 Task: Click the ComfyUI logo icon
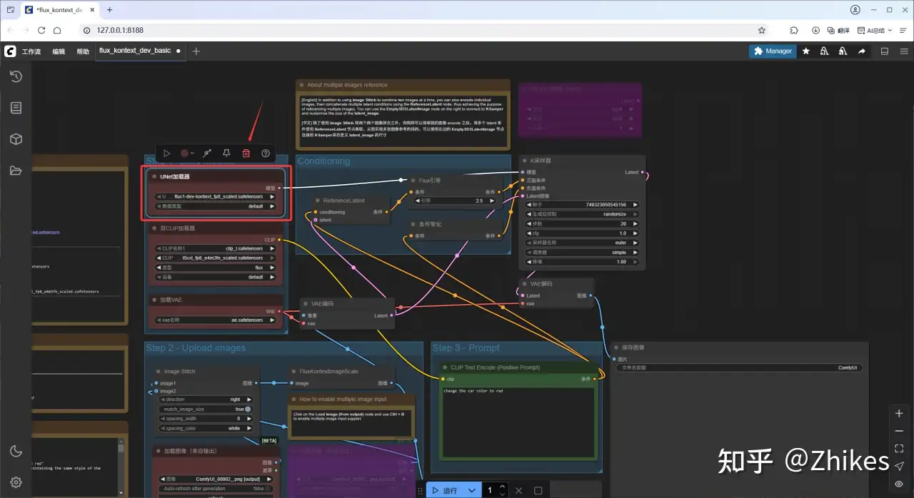(10, 51)
